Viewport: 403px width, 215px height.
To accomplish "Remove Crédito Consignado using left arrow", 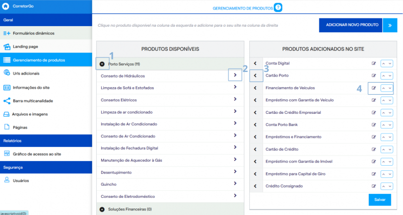I will 255,186.
